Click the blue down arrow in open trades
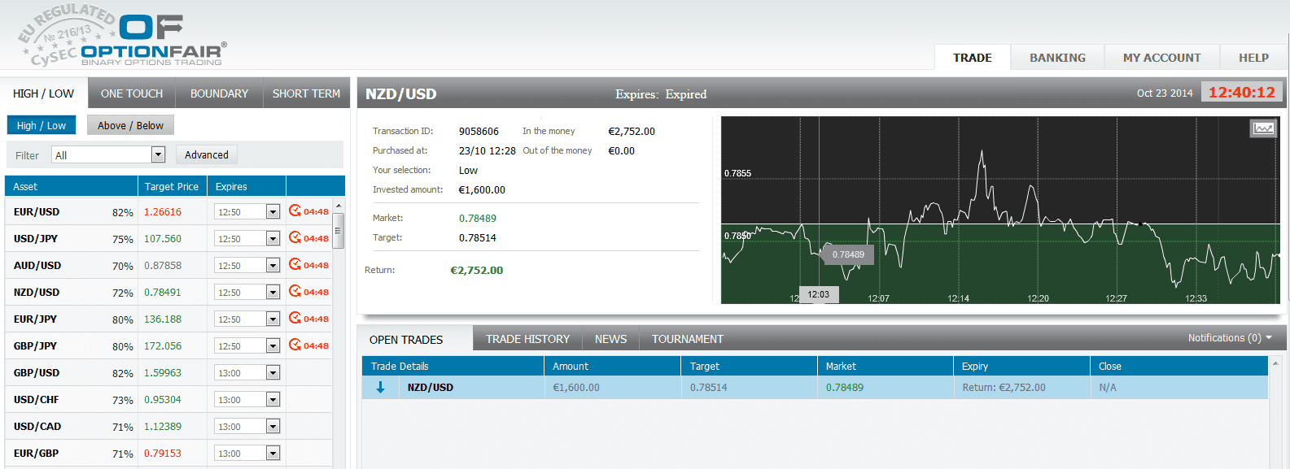The height and width of the screenshot is (469, 1290). point(380,388)
